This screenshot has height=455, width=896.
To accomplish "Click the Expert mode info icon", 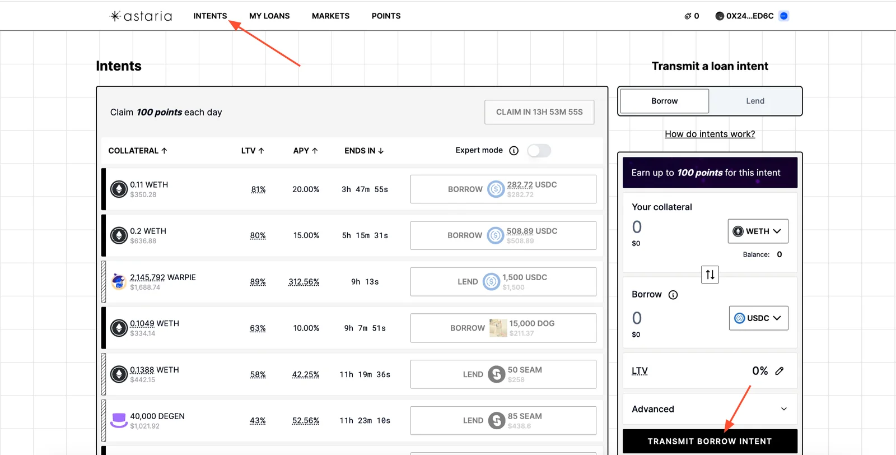I will click(x=514, y=151).
